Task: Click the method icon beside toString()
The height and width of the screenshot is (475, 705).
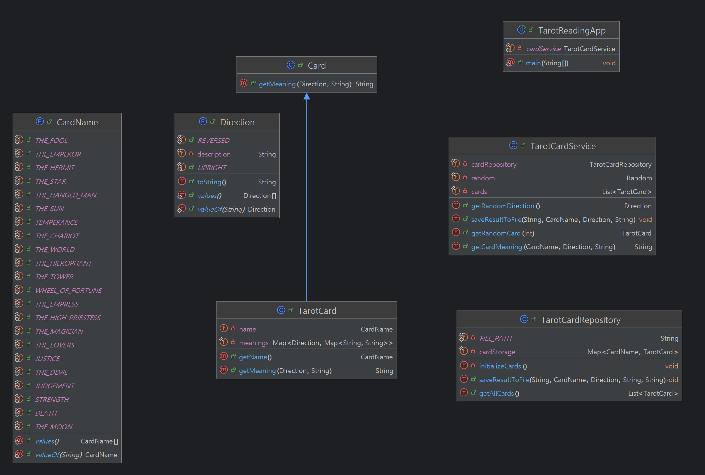Action: pyautogui.click(x=182, y=181)
